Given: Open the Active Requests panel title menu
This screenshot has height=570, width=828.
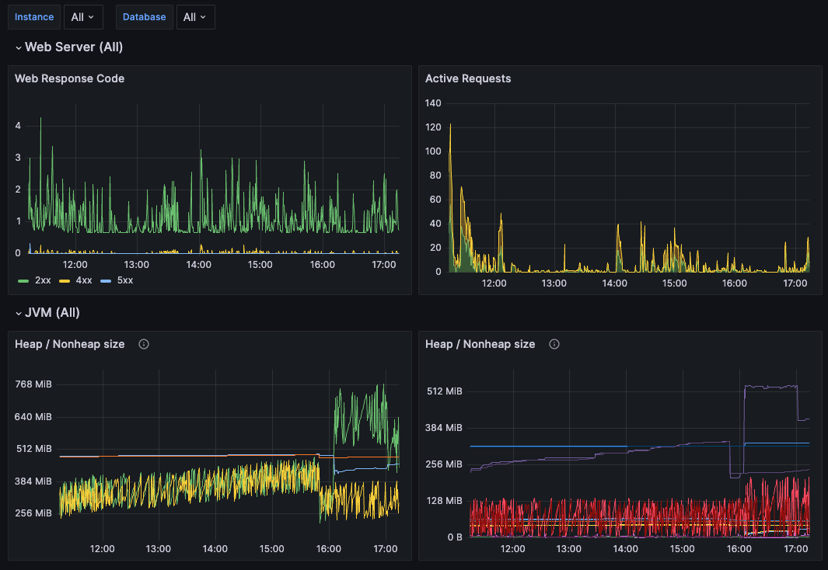Looking at the screenshot, I should pos(468,78).
